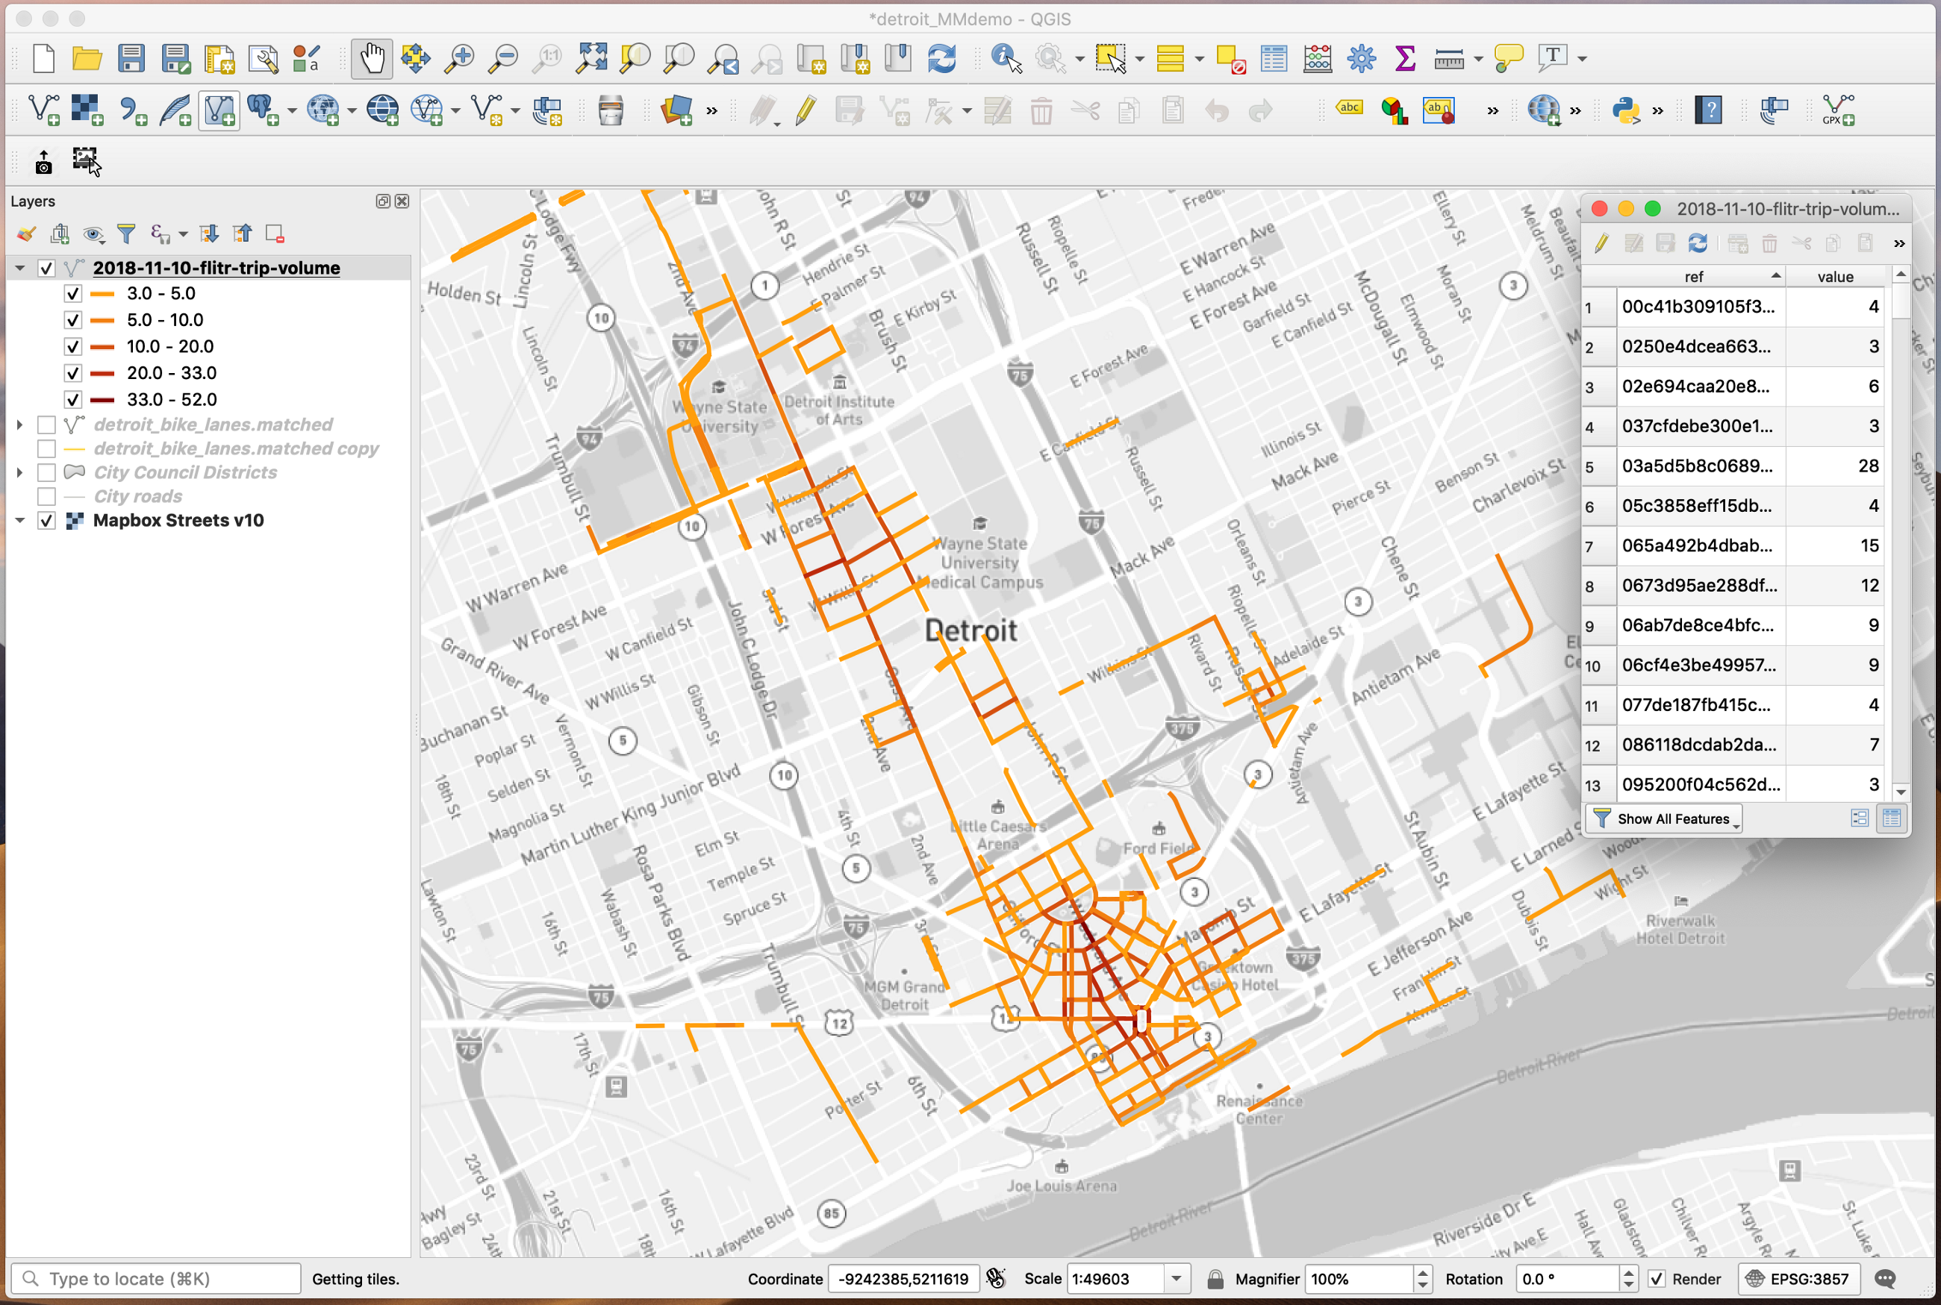Click the messages log speech icon in status bar
The height and width of the screenshot is (1305, 1941).
coord(1886,1278)
